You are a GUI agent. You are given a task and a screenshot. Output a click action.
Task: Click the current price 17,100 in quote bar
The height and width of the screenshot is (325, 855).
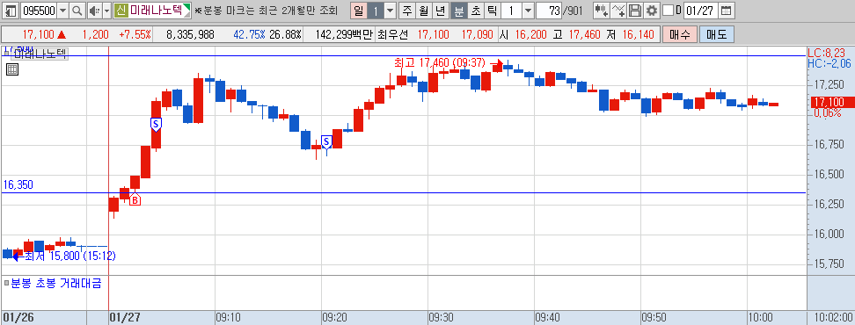(38, 35)
